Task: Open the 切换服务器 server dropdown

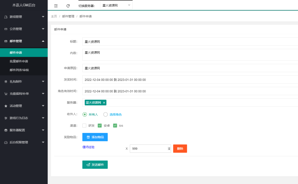Action: (116, 5)
